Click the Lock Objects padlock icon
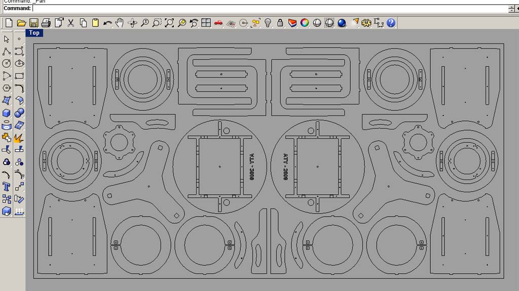The width and height of the screenshot is (519, 291). pos(280,23)
